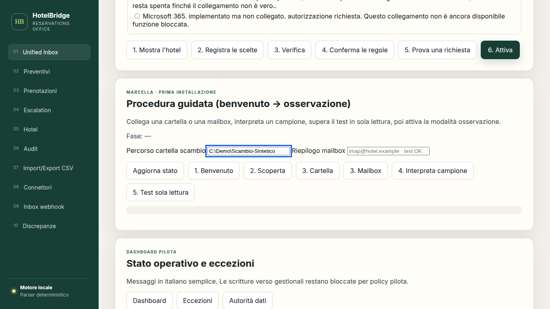This screenshot has width=550, height=309.
Task: Select Inbox webhook in the sidebar
Action: pos(49,207)
